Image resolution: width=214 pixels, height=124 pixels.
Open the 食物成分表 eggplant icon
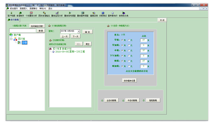[123, 13]
